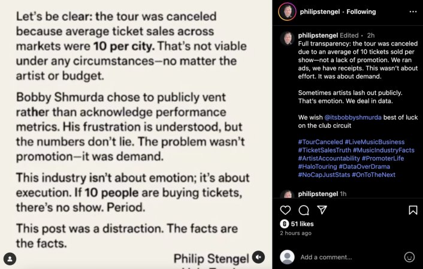Viewport: 423px width, 269px height.
Task: Click philipstengel username in page header
Action: point(320,11)
